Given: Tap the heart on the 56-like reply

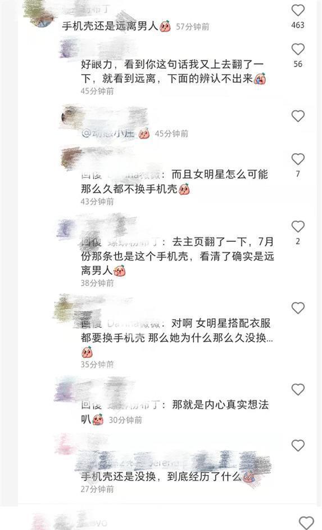Looking at the screenshot, I should point(298,50).
